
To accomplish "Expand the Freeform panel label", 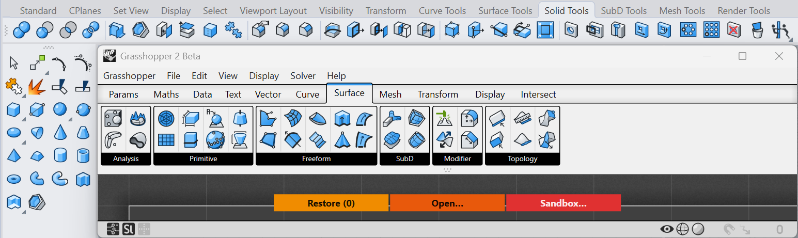I will tap(317, 159).
